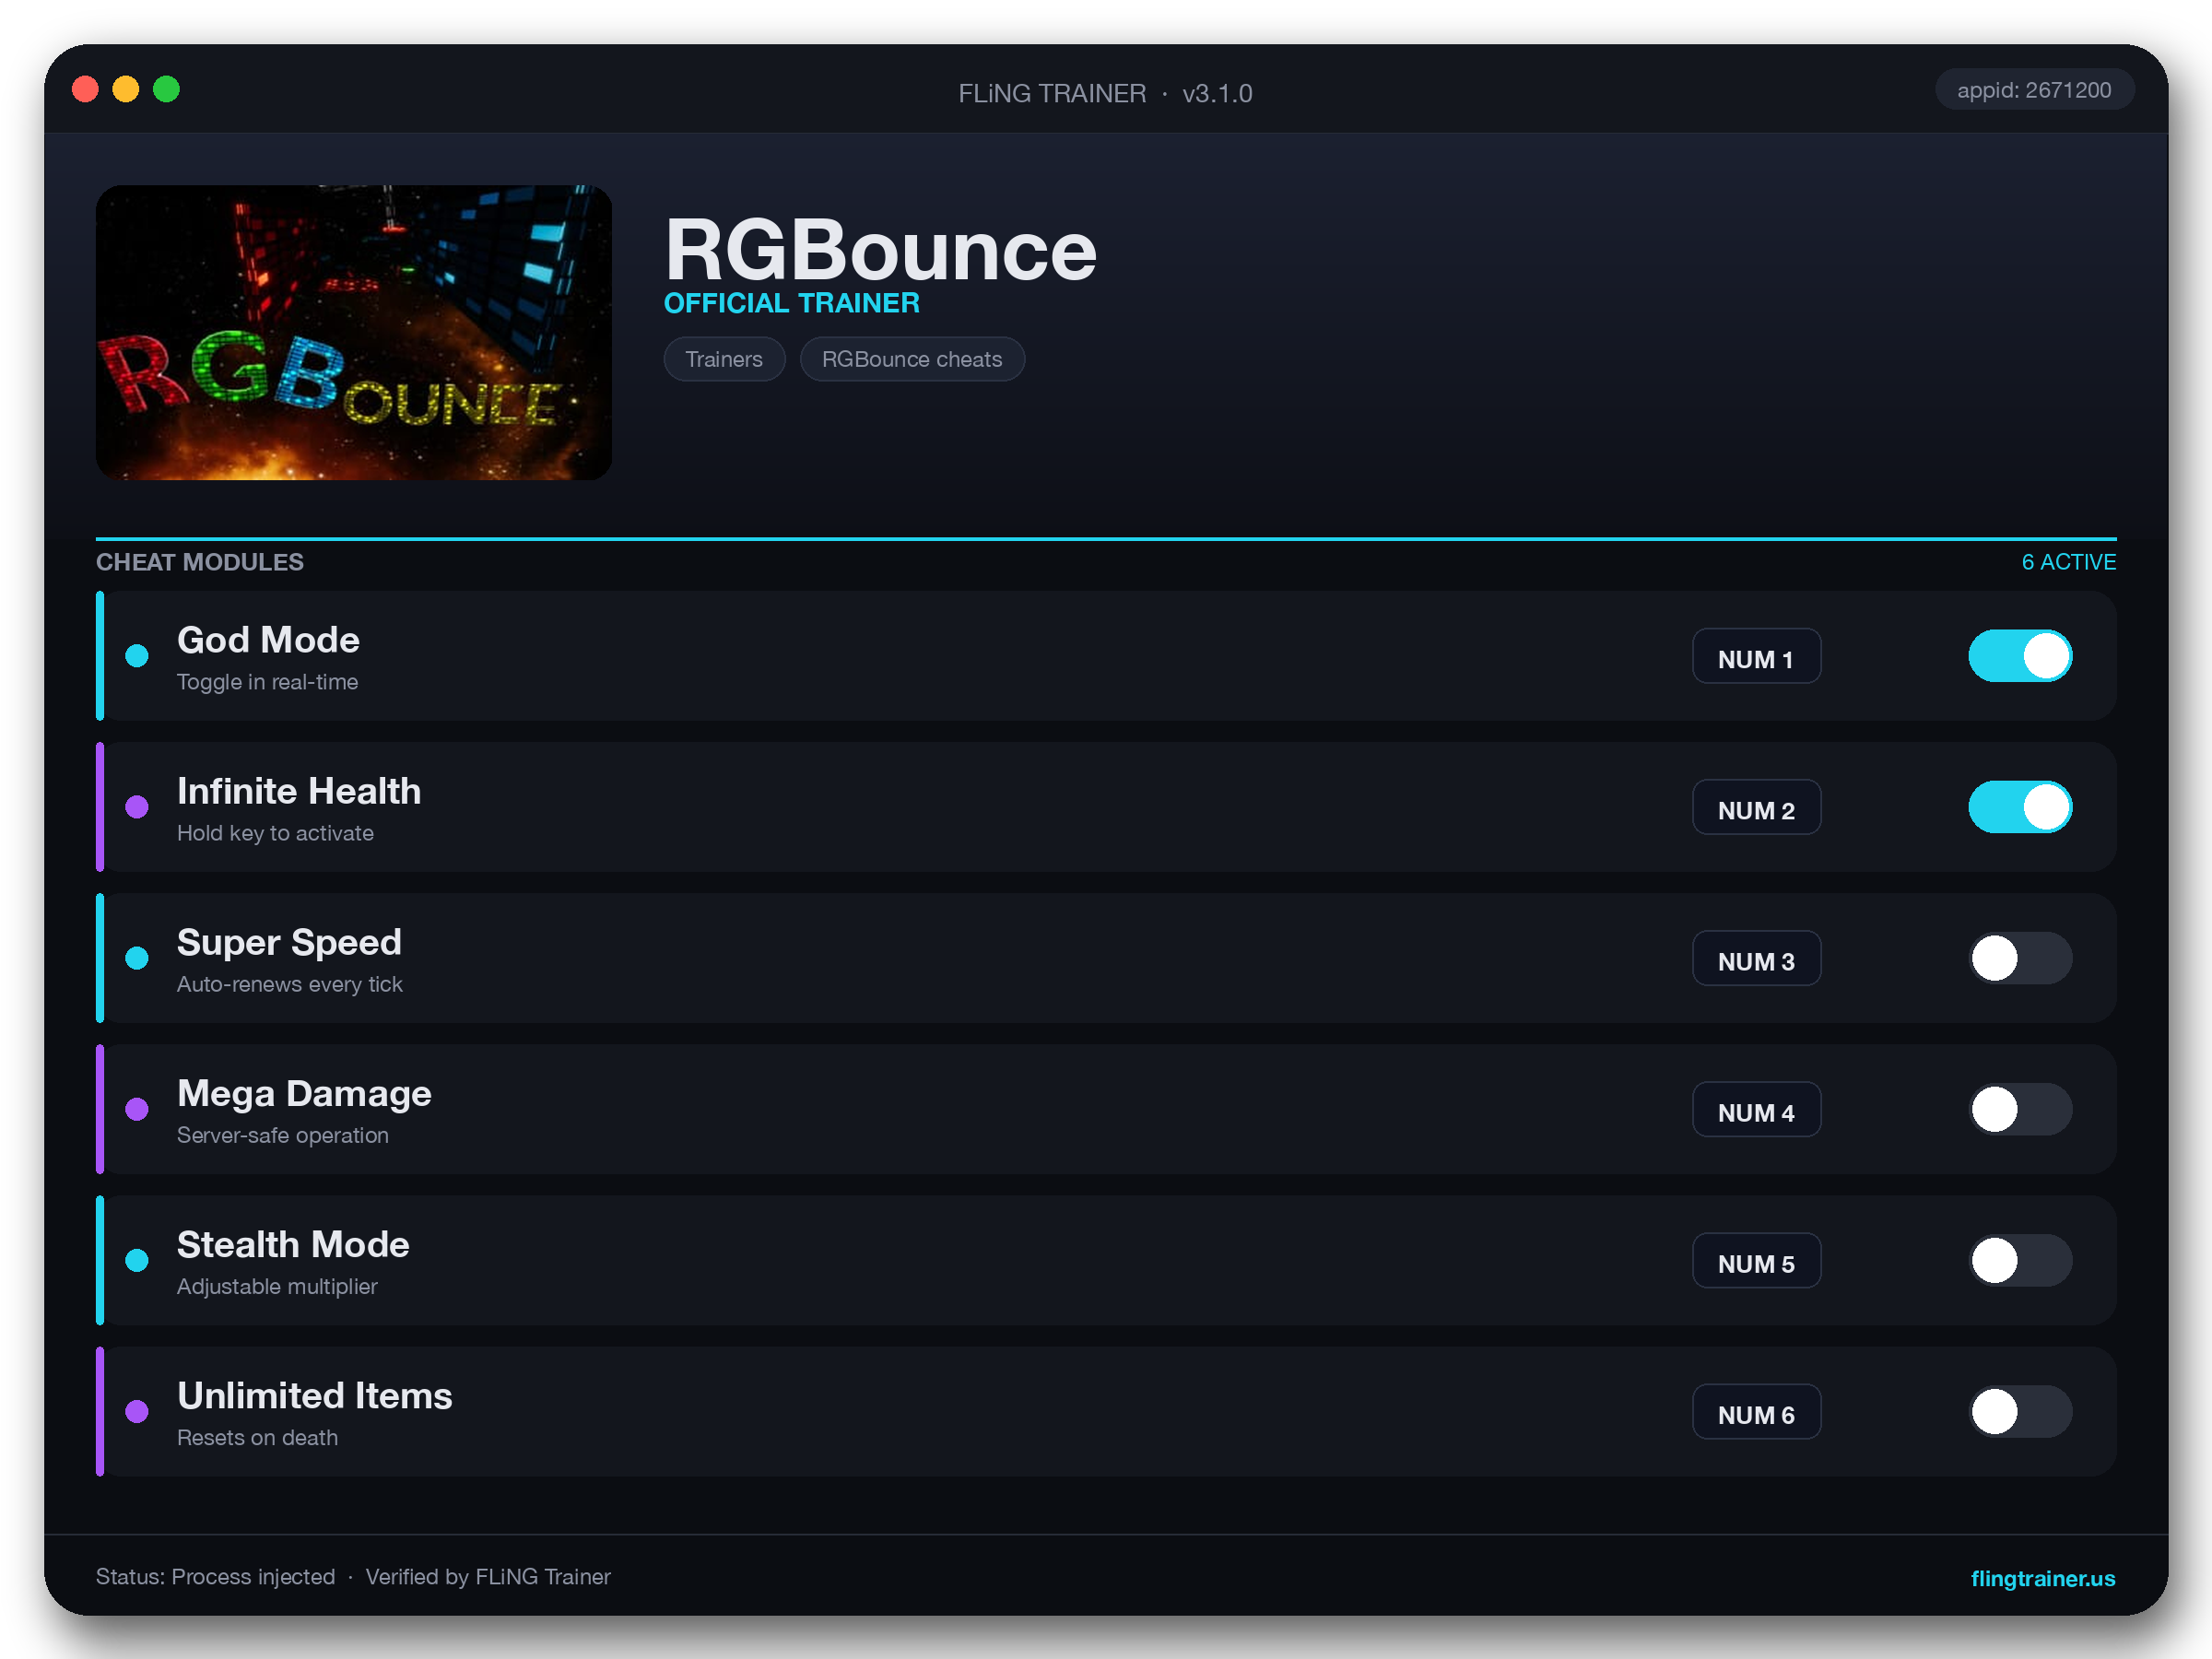Disable the Infinite Health switch
This screenshot has height=1659, width=2212.
coord(2020,807)
